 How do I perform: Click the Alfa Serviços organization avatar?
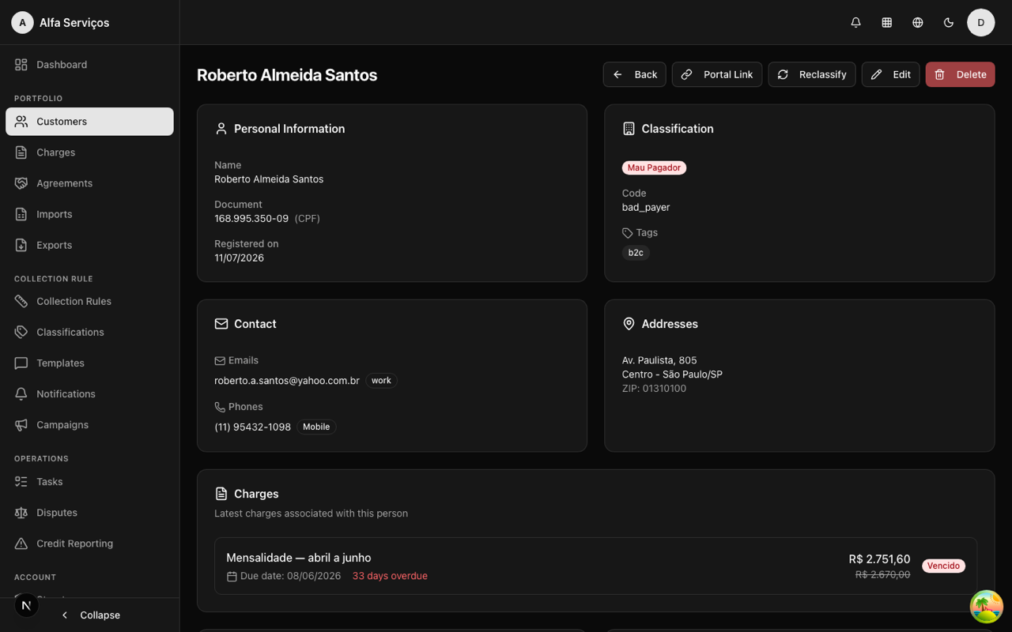pyautogui.click(x=22, y=22)
